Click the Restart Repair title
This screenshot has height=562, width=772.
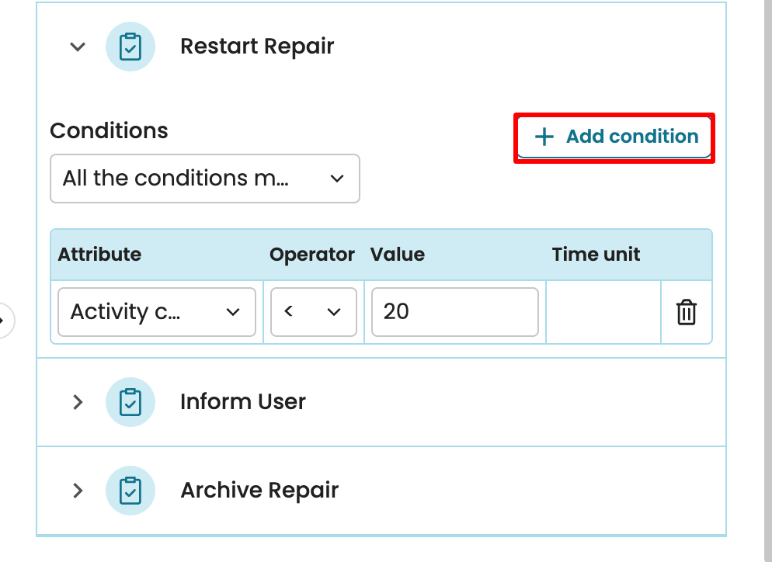256,47
